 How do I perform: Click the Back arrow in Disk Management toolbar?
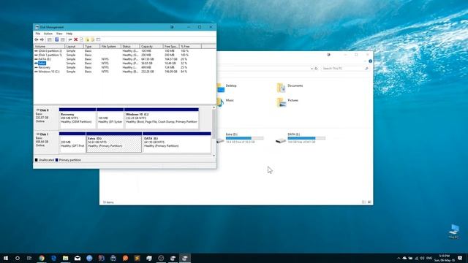point(37,39)
